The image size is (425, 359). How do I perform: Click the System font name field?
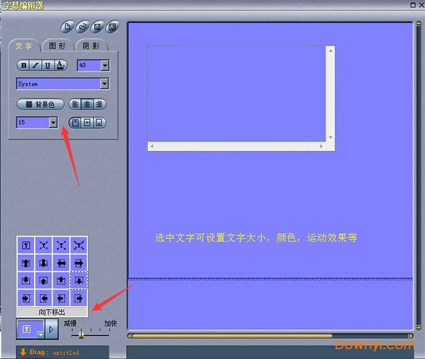pyautogui.click(x=58, y=84)
